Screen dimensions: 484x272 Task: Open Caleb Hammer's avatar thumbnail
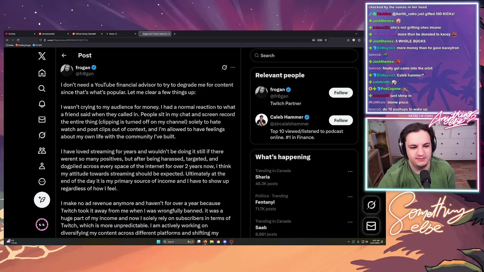point(262,120)
